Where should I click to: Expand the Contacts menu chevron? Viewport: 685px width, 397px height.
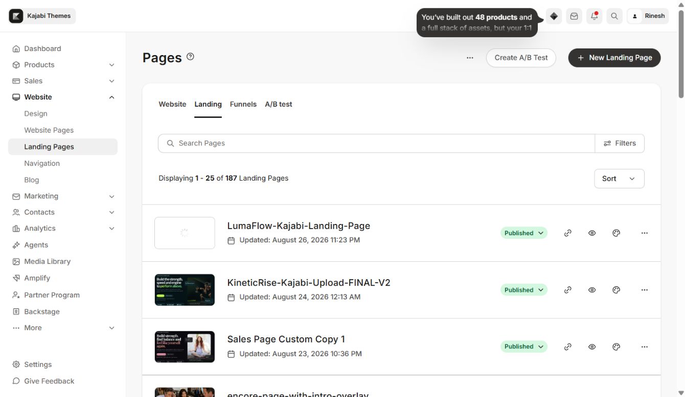point(111,212)
